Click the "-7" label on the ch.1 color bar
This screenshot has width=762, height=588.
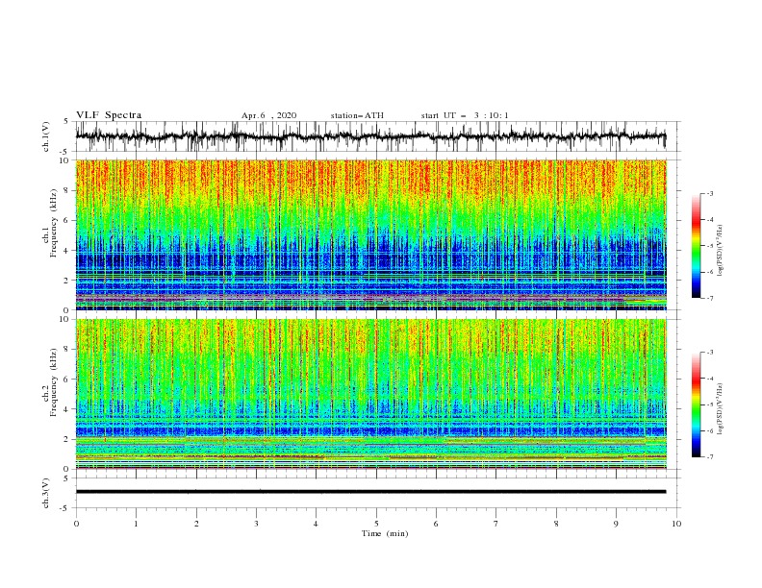[710, 298]
